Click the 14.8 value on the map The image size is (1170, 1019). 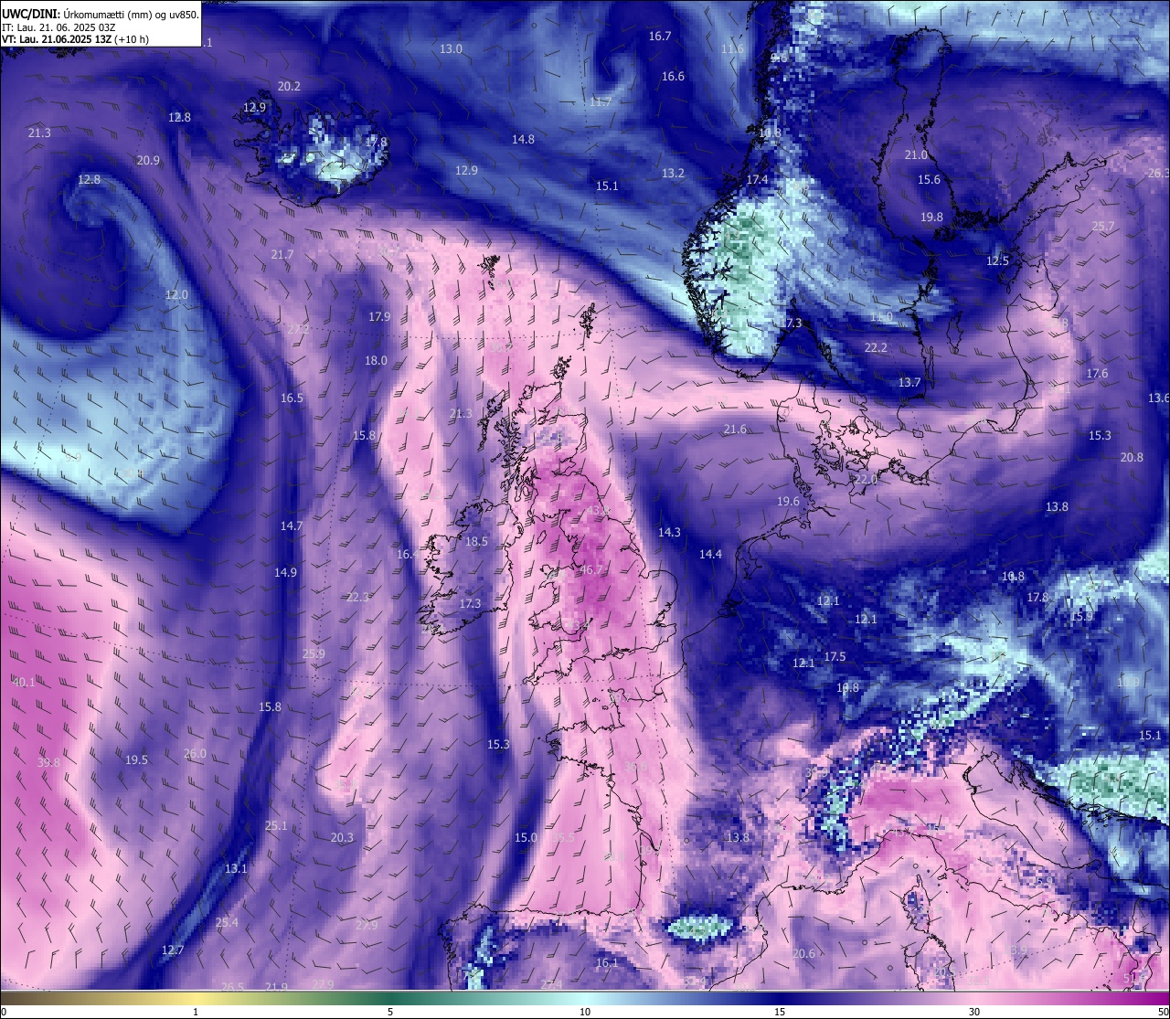click(x=523, y=139)
